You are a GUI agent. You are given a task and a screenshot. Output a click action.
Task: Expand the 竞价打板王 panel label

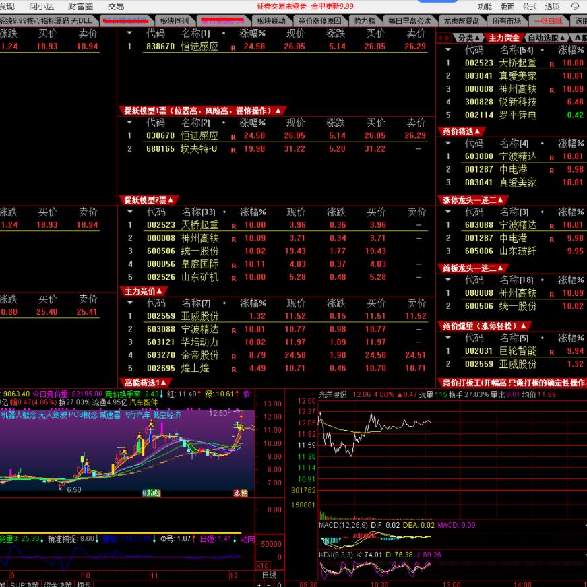512,383
